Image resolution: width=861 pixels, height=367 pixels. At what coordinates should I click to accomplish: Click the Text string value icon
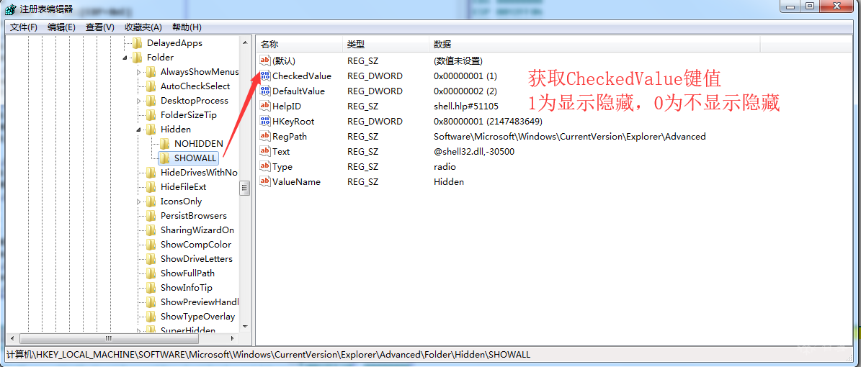(x=264, y=151)
